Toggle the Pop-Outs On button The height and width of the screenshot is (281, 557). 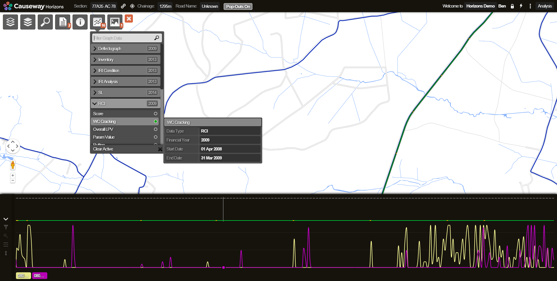[238, 6]
